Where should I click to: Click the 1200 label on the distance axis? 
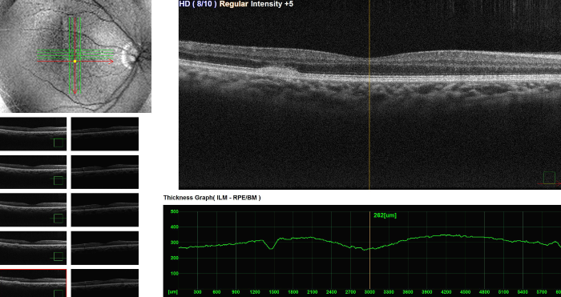point(255,292)
